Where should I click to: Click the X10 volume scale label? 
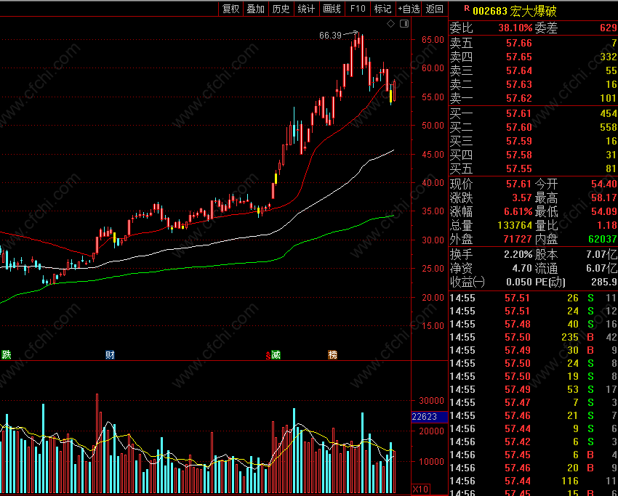[x=420, y=489]
